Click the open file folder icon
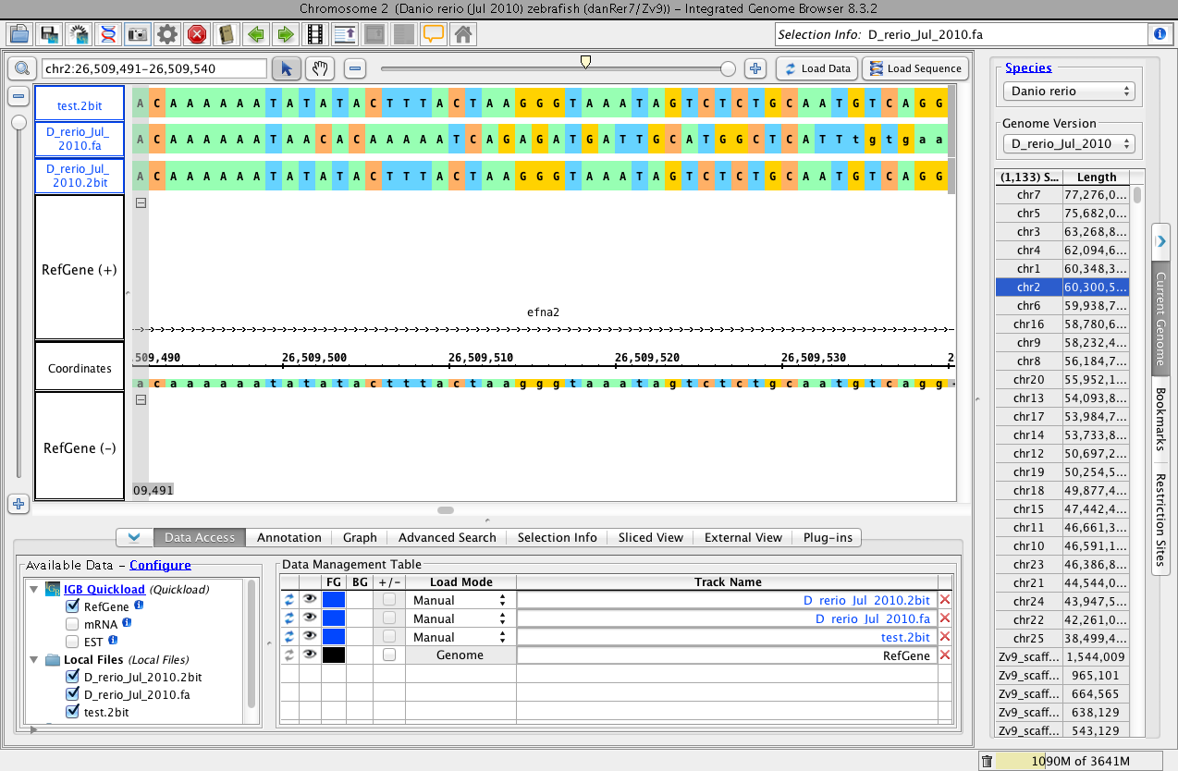Screen dimensions: 1178x771 (x=19, y=35)
